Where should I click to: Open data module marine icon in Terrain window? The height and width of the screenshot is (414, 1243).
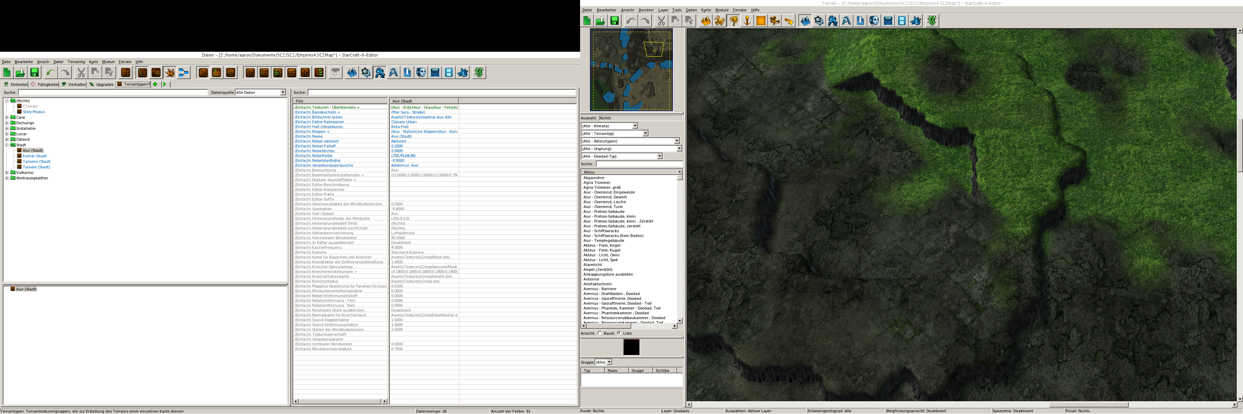click(833, 21)
